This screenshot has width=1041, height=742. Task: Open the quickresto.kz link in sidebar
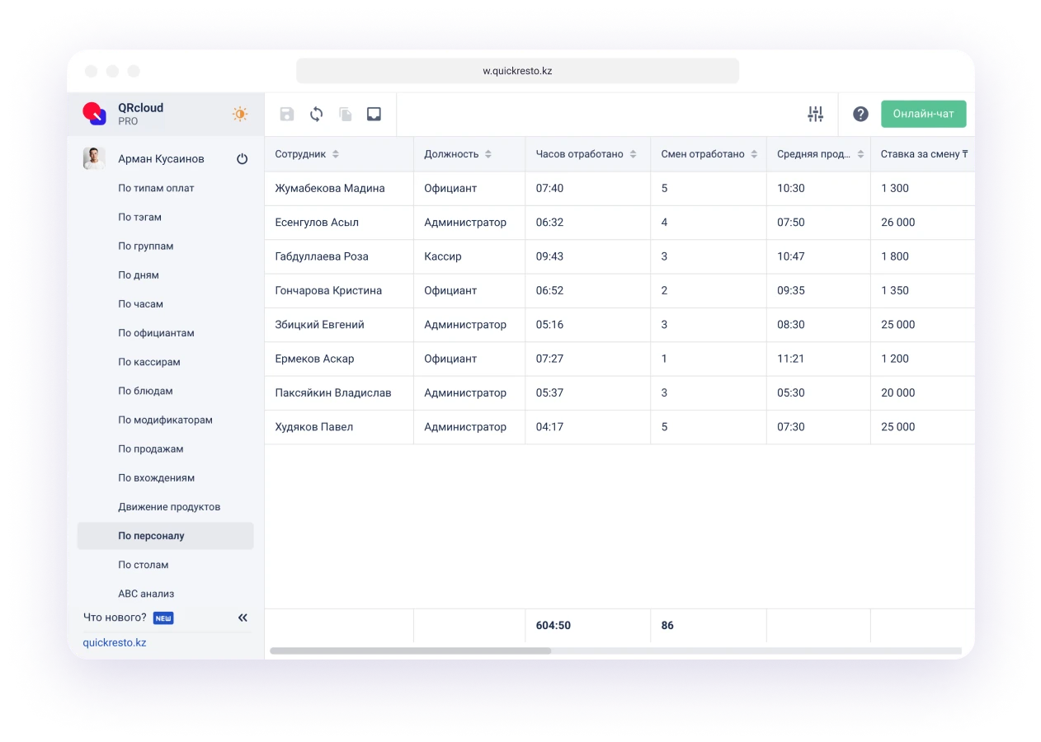click(115, 642)
